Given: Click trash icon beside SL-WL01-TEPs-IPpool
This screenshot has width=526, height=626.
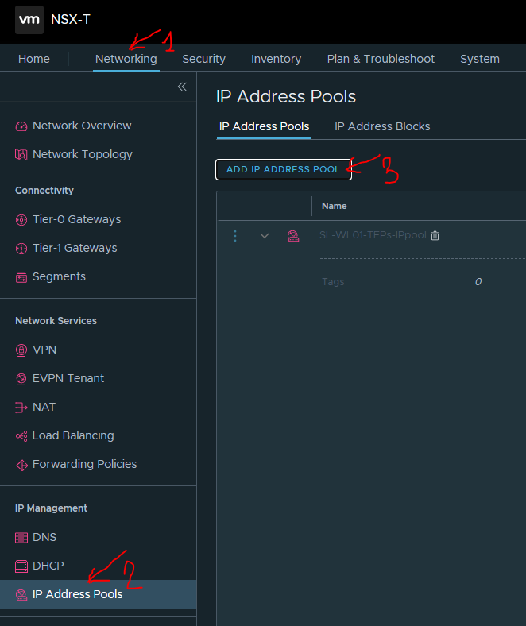Looking at the screenshot, I should 435,236.
